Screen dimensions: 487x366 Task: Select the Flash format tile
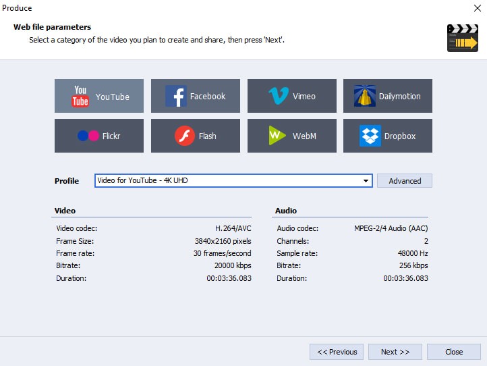click(195, 136)
